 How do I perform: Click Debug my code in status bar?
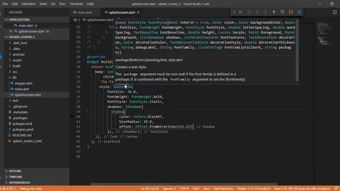point(31,189)
